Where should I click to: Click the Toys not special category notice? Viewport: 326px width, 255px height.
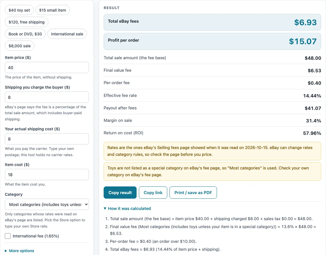(x=212, y=171)
